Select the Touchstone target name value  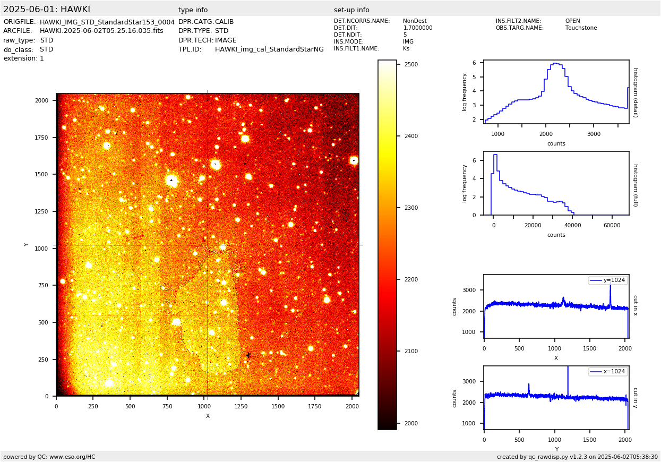(x=581, y=28)
